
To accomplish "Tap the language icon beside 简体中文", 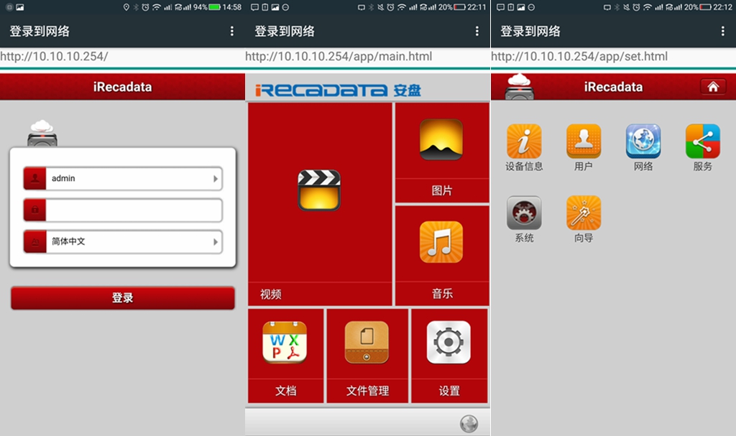I will point(34,241).
